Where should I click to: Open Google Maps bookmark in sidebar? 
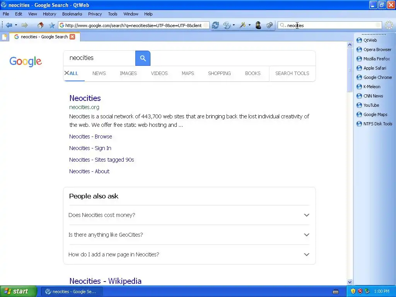[x=372, y=114]
